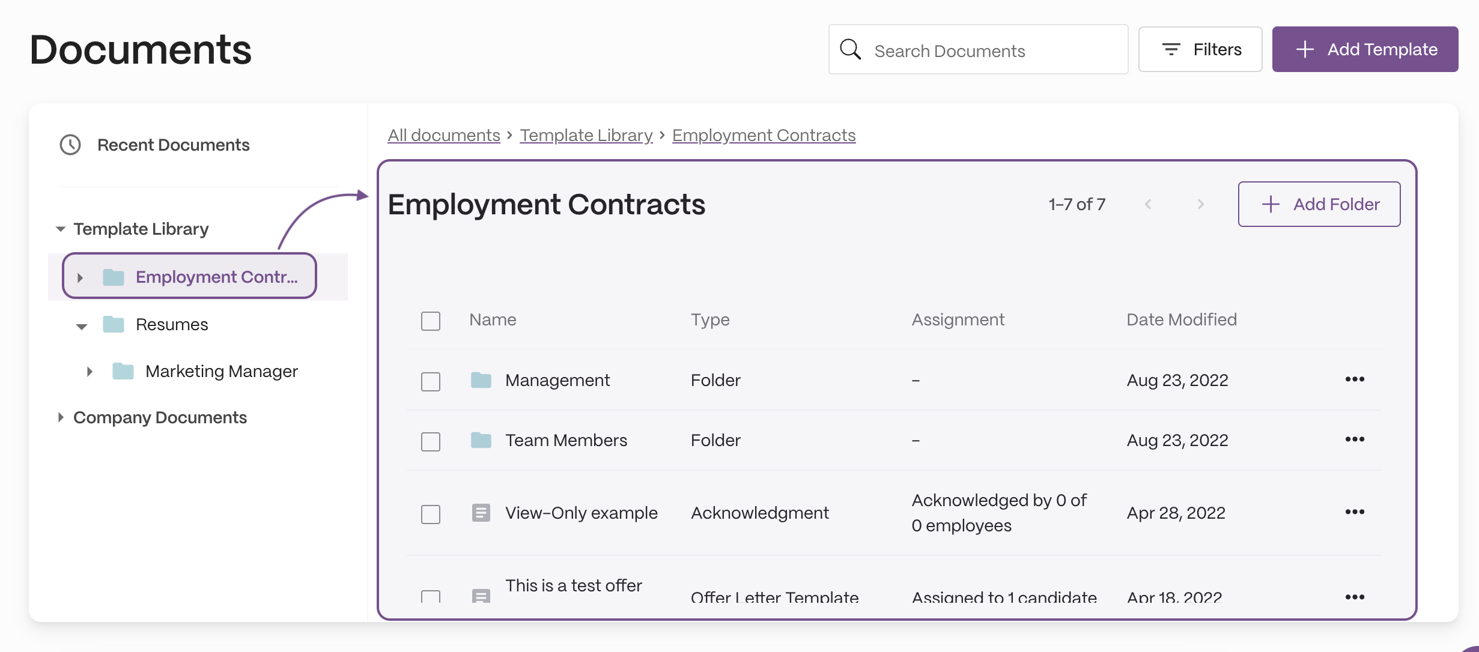This screenshot has width=1479, height=652.
Task: Open Template Library breadcrumb link
Action: tap(586, 136)
